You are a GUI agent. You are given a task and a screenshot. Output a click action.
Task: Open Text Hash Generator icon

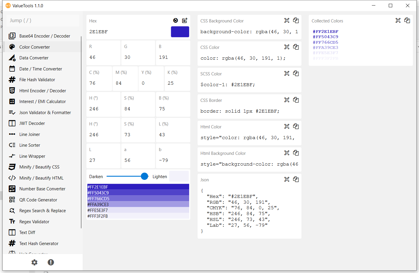point(12,243)
